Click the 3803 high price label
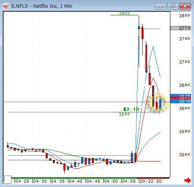 (x=124, y=13)
